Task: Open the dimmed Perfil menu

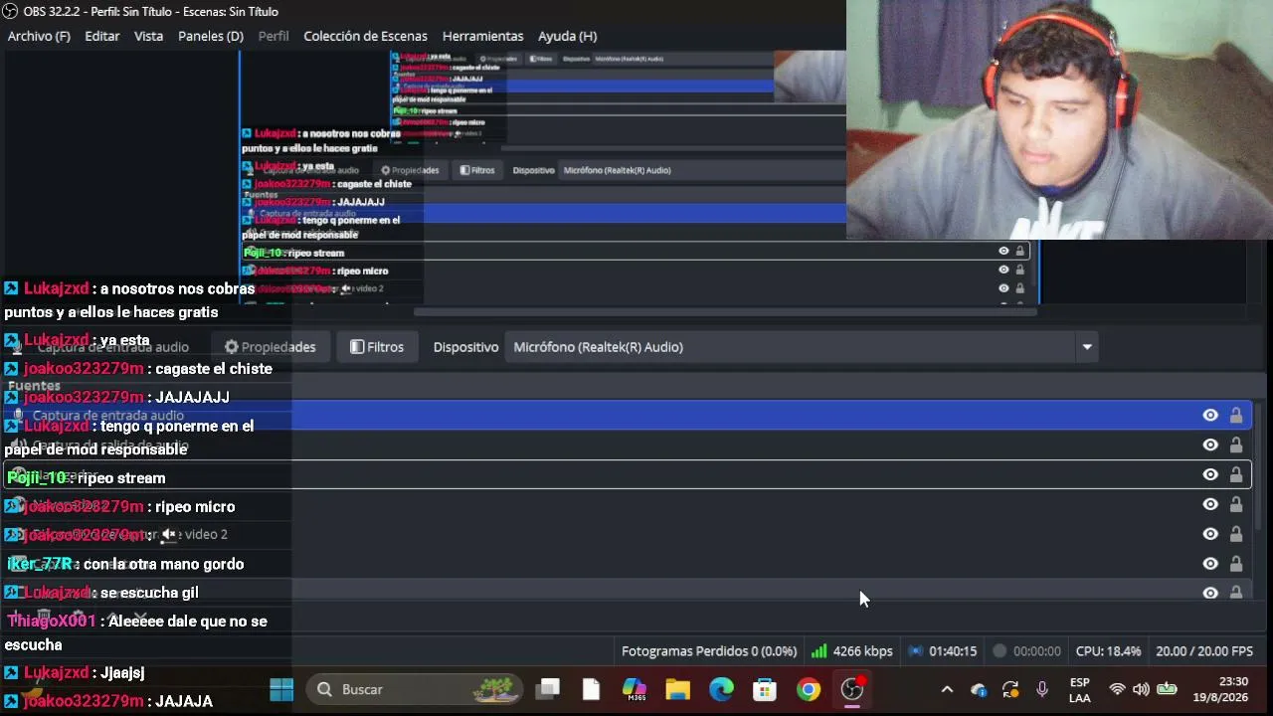Action: [x=273, y=36]
